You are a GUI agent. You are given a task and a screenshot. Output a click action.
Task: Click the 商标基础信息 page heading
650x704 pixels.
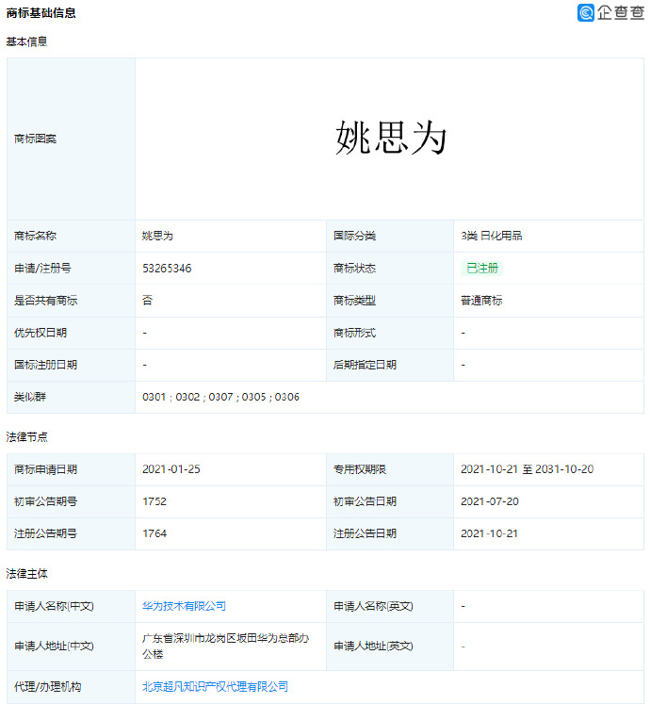click(x=41, y=13)
